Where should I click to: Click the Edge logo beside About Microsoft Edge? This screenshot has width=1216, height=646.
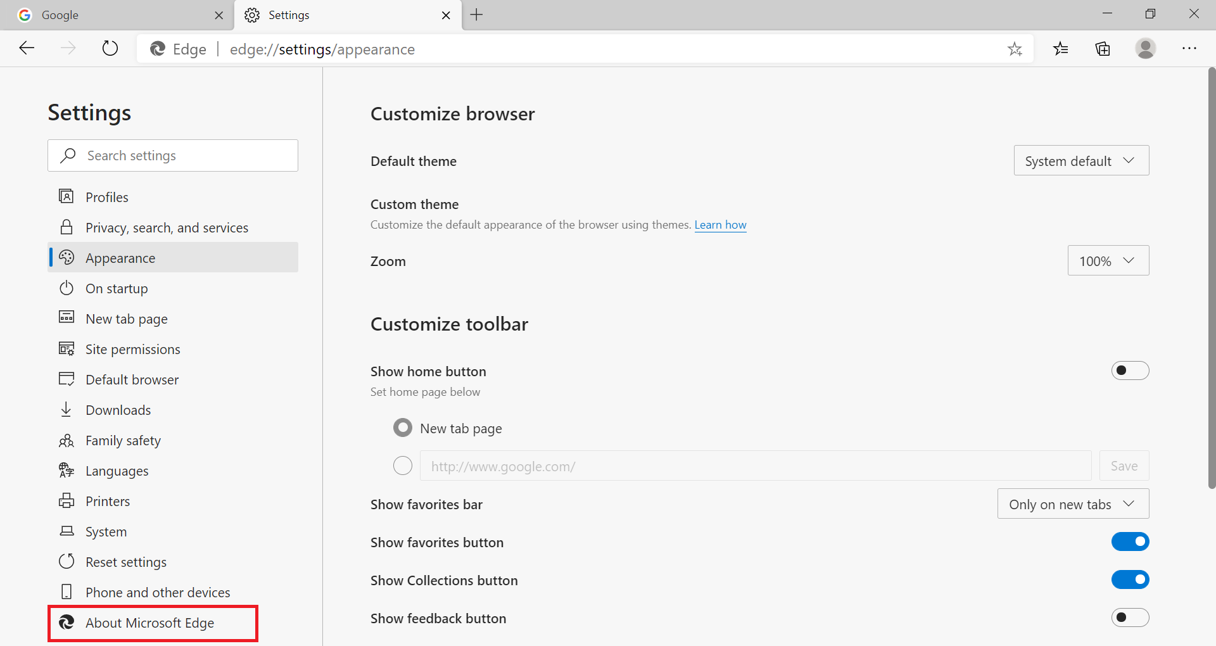coord(66,622)
